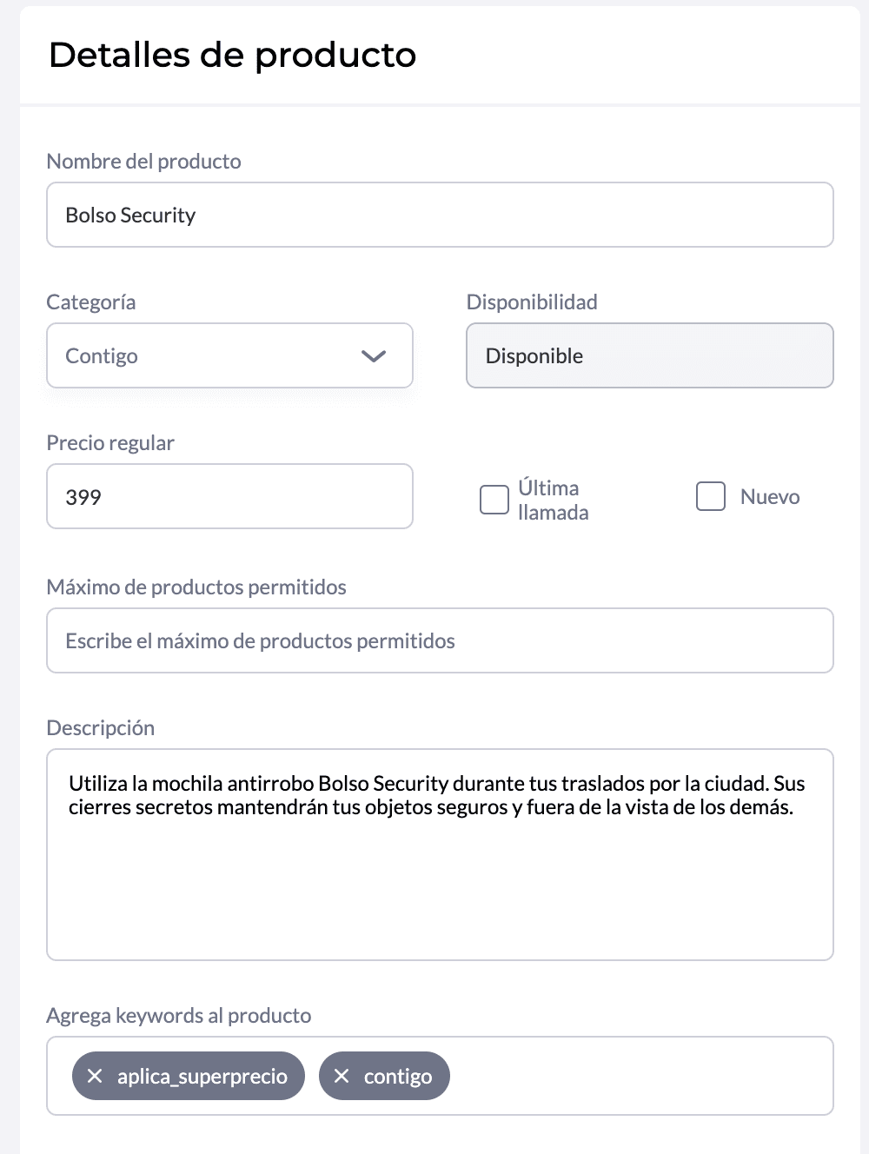The width and height of the screenshot is (869, 1154).
Task: Enable the Última llamada checkbox
Action: click(494, 500)
